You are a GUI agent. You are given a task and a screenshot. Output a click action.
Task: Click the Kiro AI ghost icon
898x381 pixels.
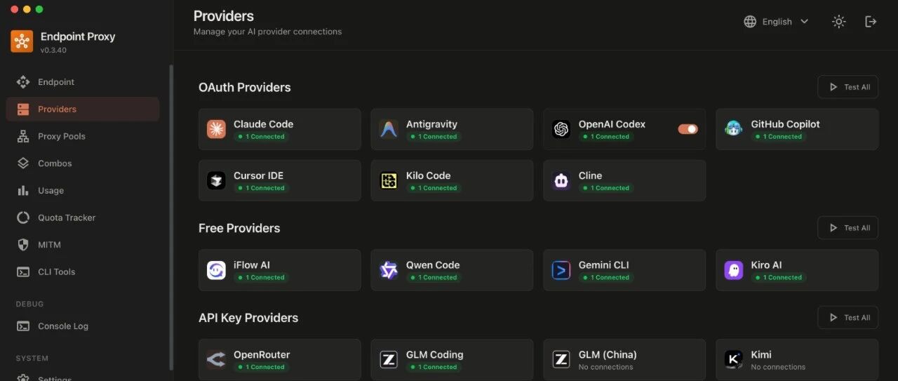[734, 270]
